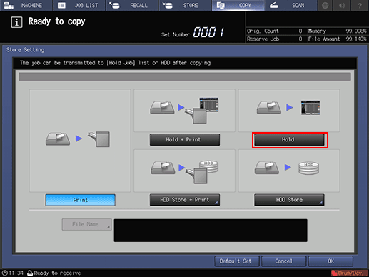Choose HDD Store + Print option
The height and width of the screenshot is (277, 369).
185,200
